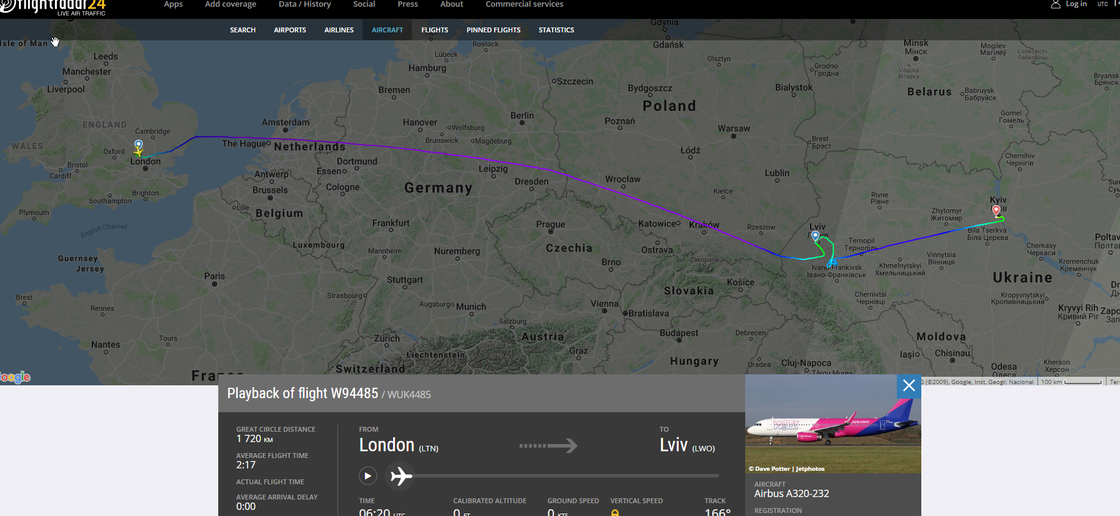Click the Log in user icon

[1055, 4]
